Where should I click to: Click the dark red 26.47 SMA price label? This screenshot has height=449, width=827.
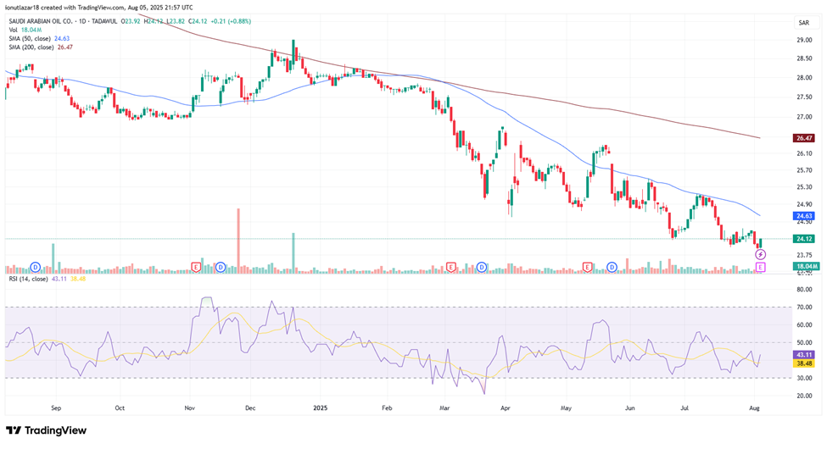[804, 137]
